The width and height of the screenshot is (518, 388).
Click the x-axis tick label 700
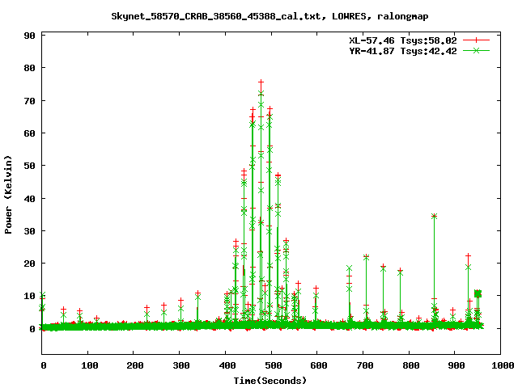(x=365, y=365)
